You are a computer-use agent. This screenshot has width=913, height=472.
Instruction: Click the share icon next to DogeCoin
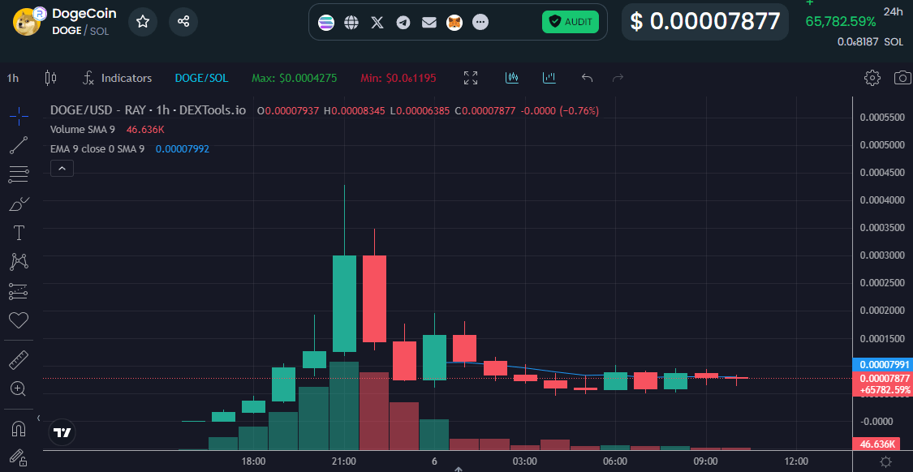coord(183,22)
